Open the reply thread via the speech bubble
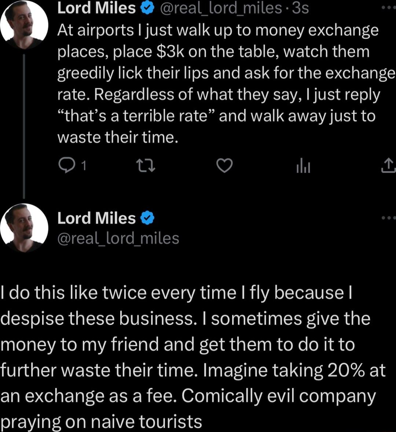This screenshot has height=432, width=396. (x=67, y=165)
